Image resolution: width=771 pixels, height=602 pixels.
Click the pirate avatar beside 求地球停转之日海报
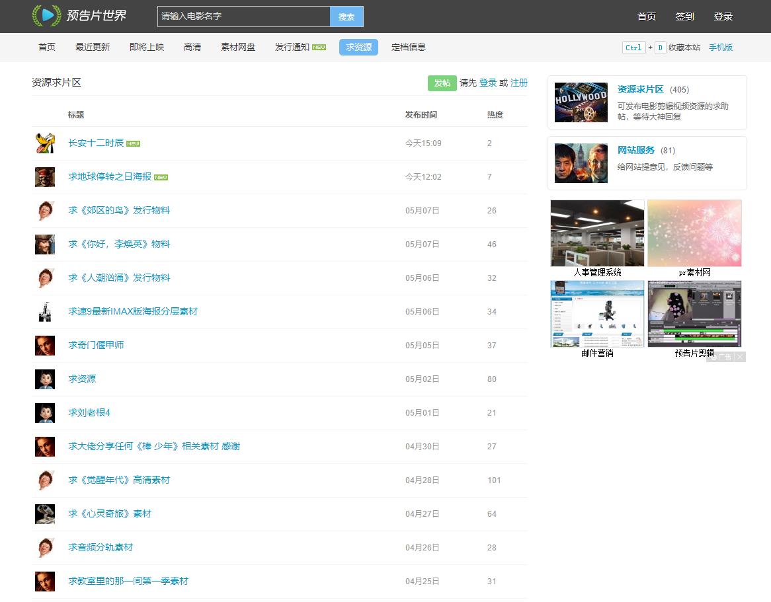[x=45, y=177]
